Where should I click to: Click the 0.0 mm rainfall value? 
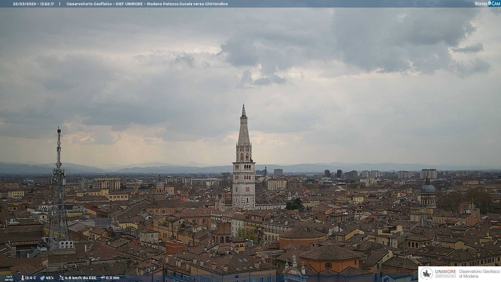click(112, 278)
